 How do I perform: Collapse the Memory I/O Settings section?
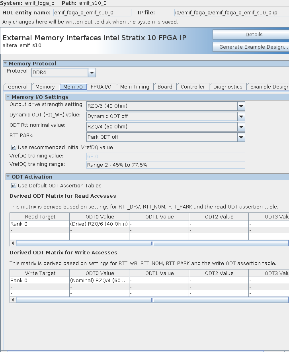pos(8,97)
